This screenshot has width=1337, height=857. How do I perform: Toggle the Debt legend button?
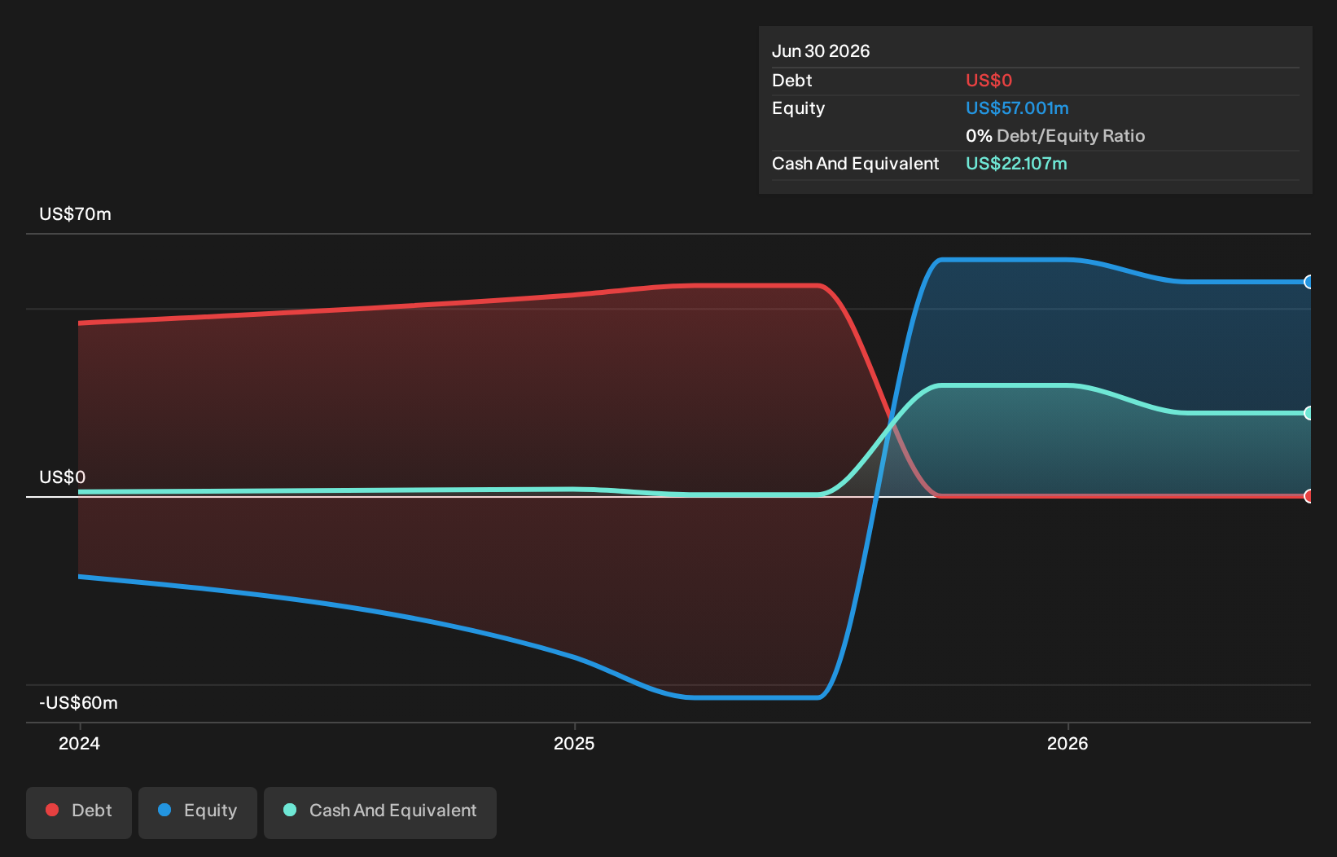tap(79, 812)
